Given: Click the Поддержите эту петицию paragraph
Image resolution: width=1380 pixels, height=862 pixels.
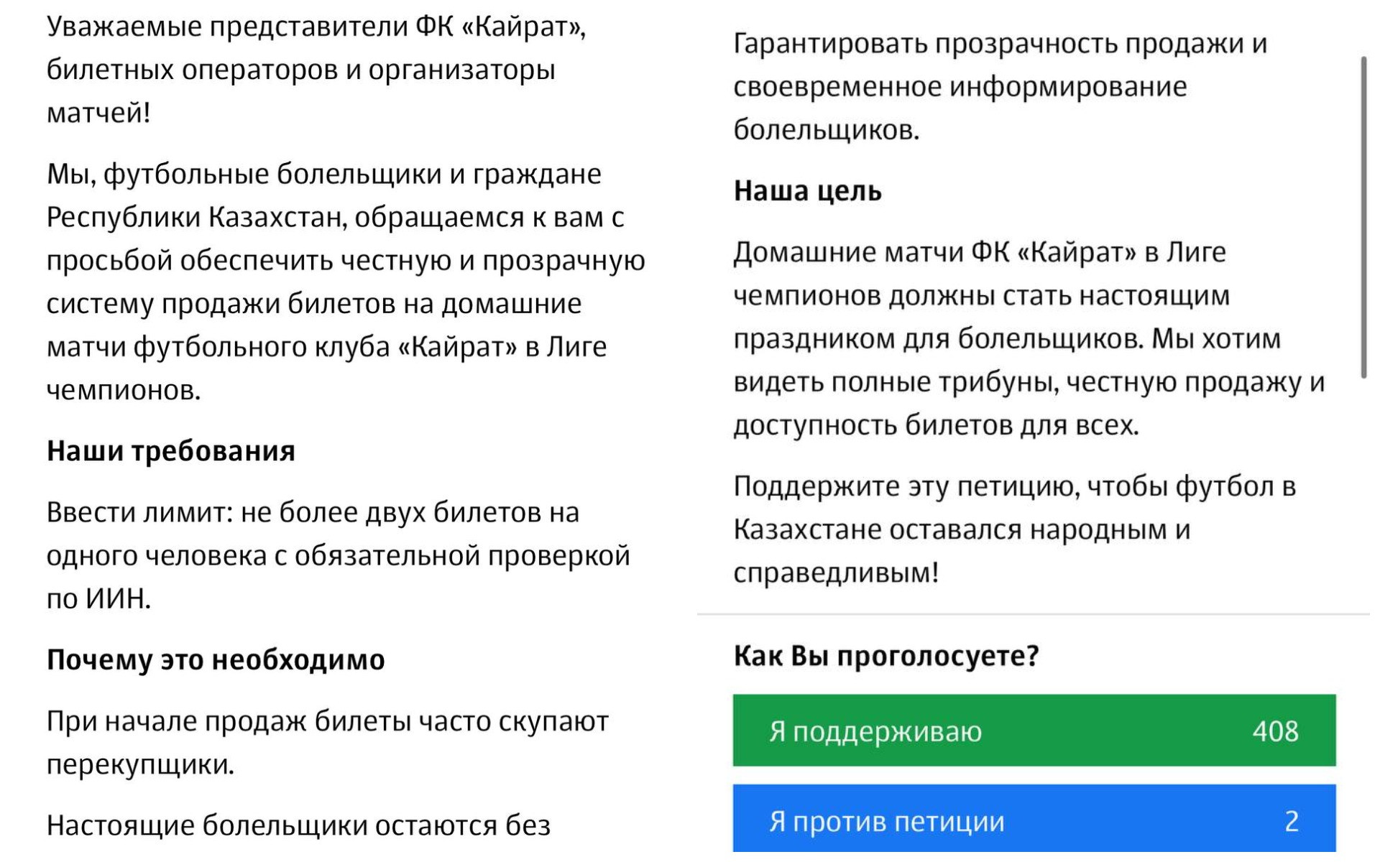Looking at the screenshot, I should point(1014,529).
